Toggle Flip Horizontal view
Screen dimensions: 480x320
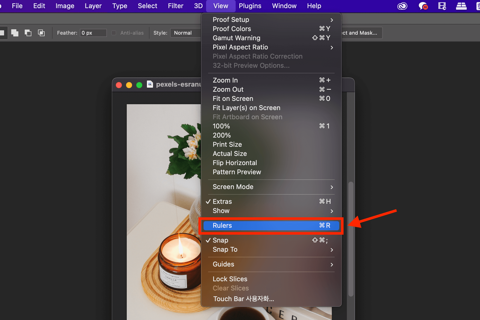[271, 163]
